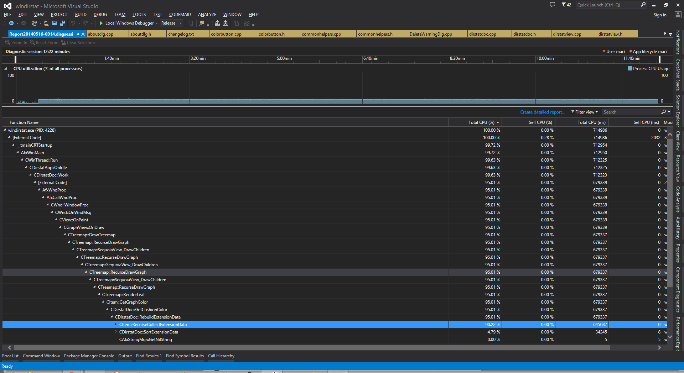Collapse the CDirstatDoc::Work node

31,175
